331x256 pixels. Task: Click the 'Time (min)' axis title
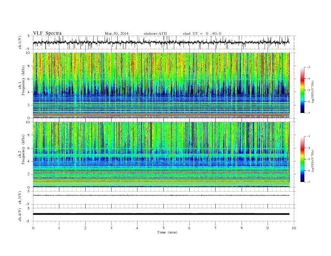(167, 232)
